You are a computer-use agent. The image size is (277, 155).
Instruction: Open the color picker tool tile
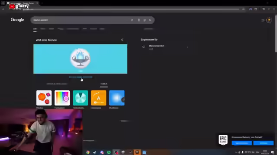[x=62, y=98]
